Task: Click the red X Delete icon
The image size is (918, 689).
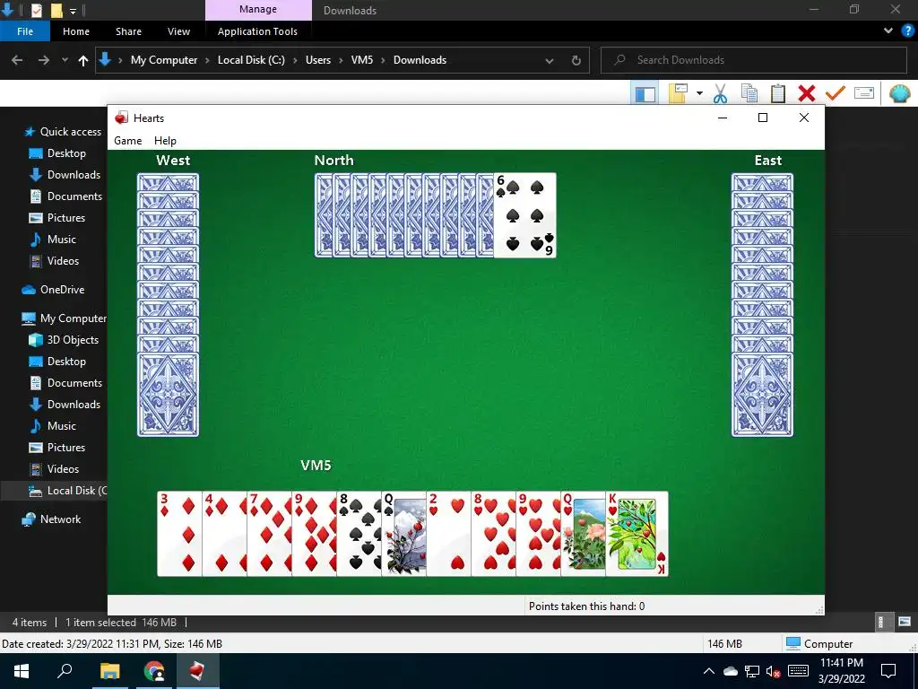Action: pos(807,93)
